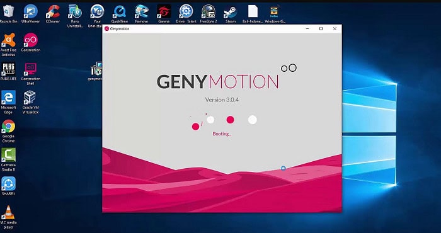
Task: Minimize the Genymotion window
Action: [307, 29]
